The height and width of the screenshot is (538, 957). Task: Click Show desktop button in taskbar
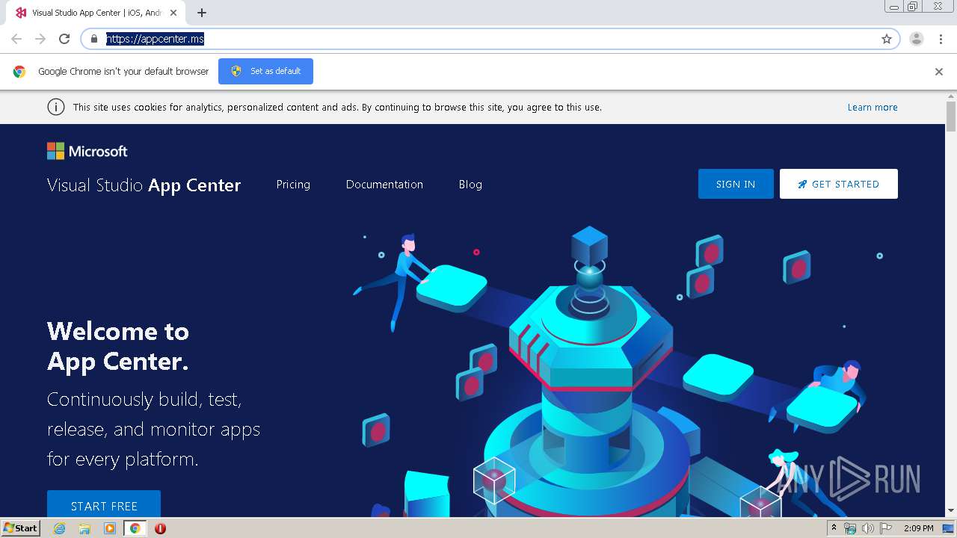click(949, 528)
